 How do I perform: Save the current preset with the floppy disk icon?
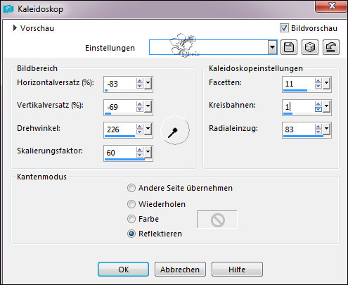289,47
